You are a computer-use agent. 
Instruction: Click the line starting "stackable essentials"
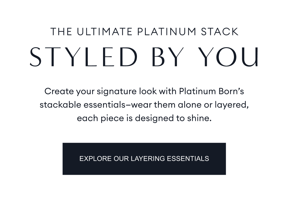(x=144, y=105)
